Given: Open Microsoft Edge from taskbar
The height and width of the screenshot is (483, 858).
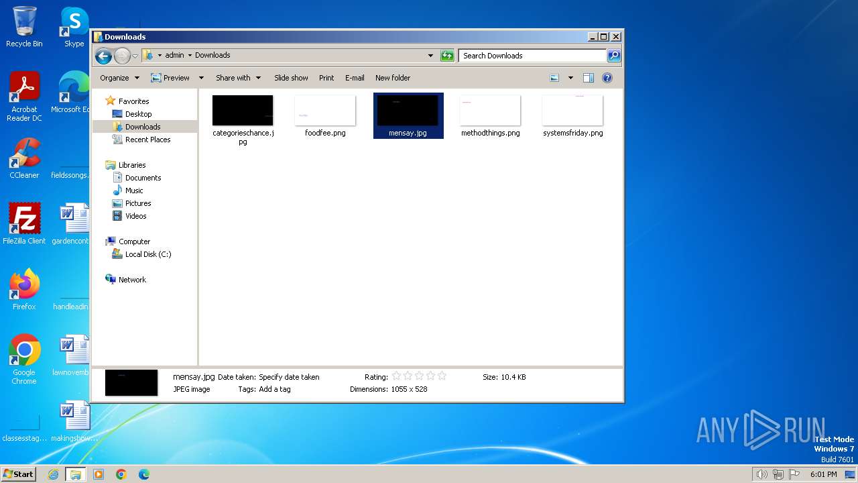Looking at the screenshot, I should click(143, 474).
